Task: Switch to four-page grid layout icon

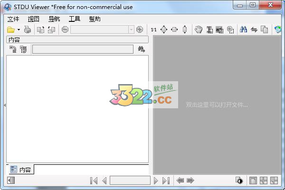Action: point(264,180)
